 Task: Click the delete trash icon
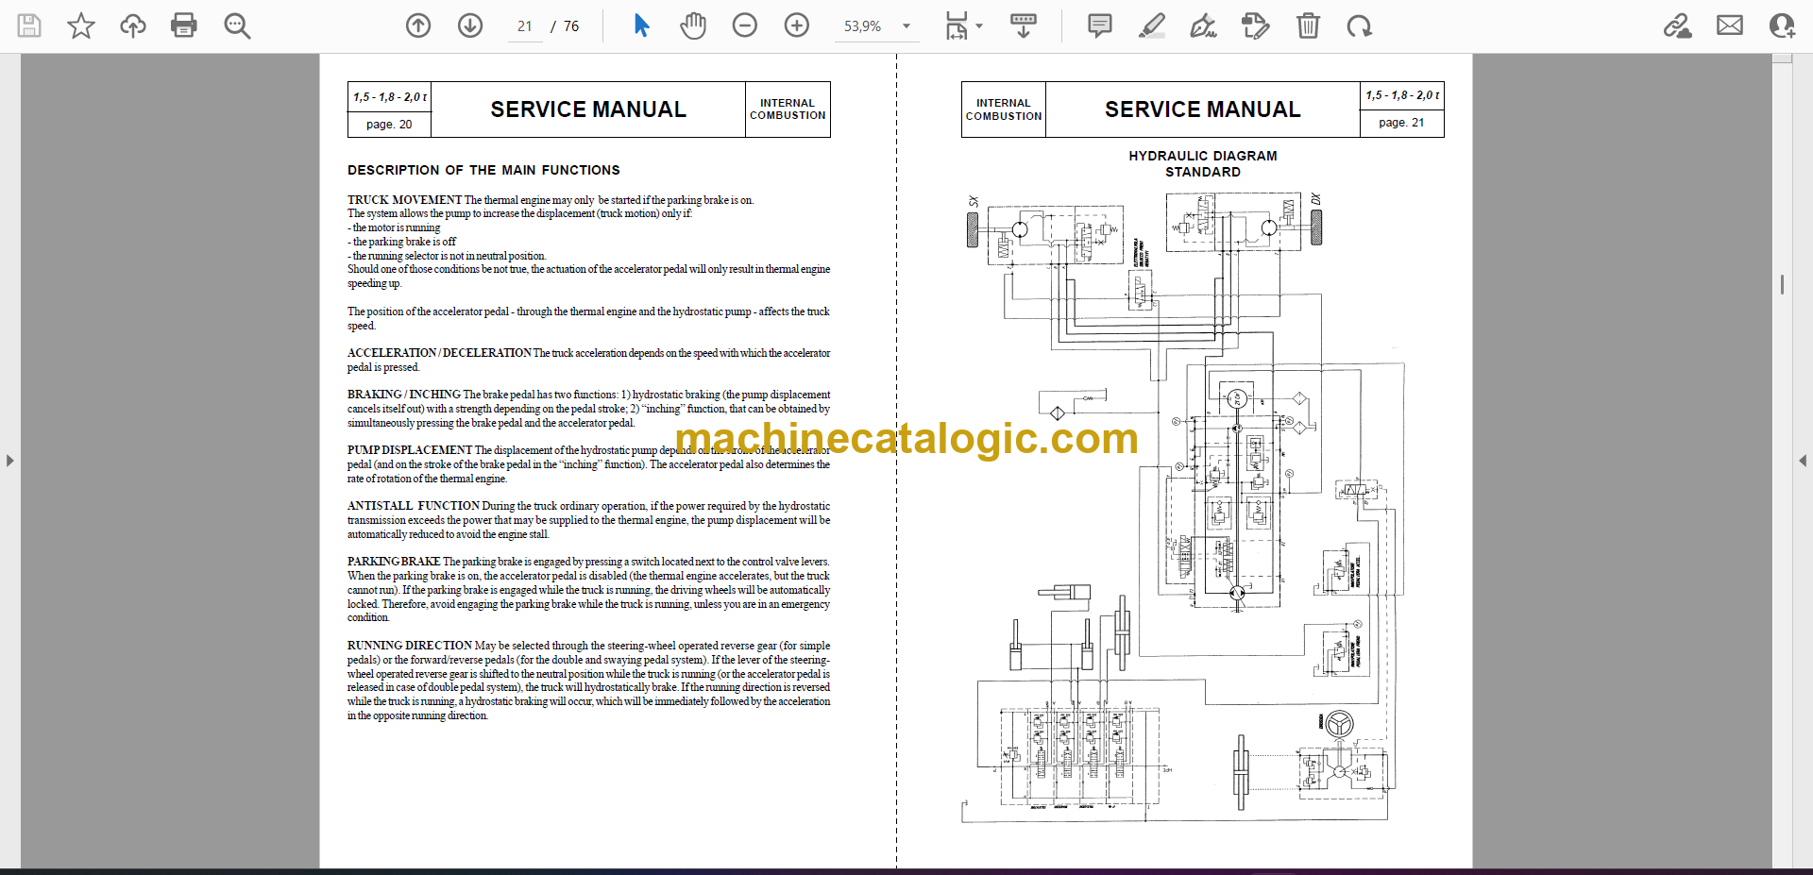(x=1308, y=25)
